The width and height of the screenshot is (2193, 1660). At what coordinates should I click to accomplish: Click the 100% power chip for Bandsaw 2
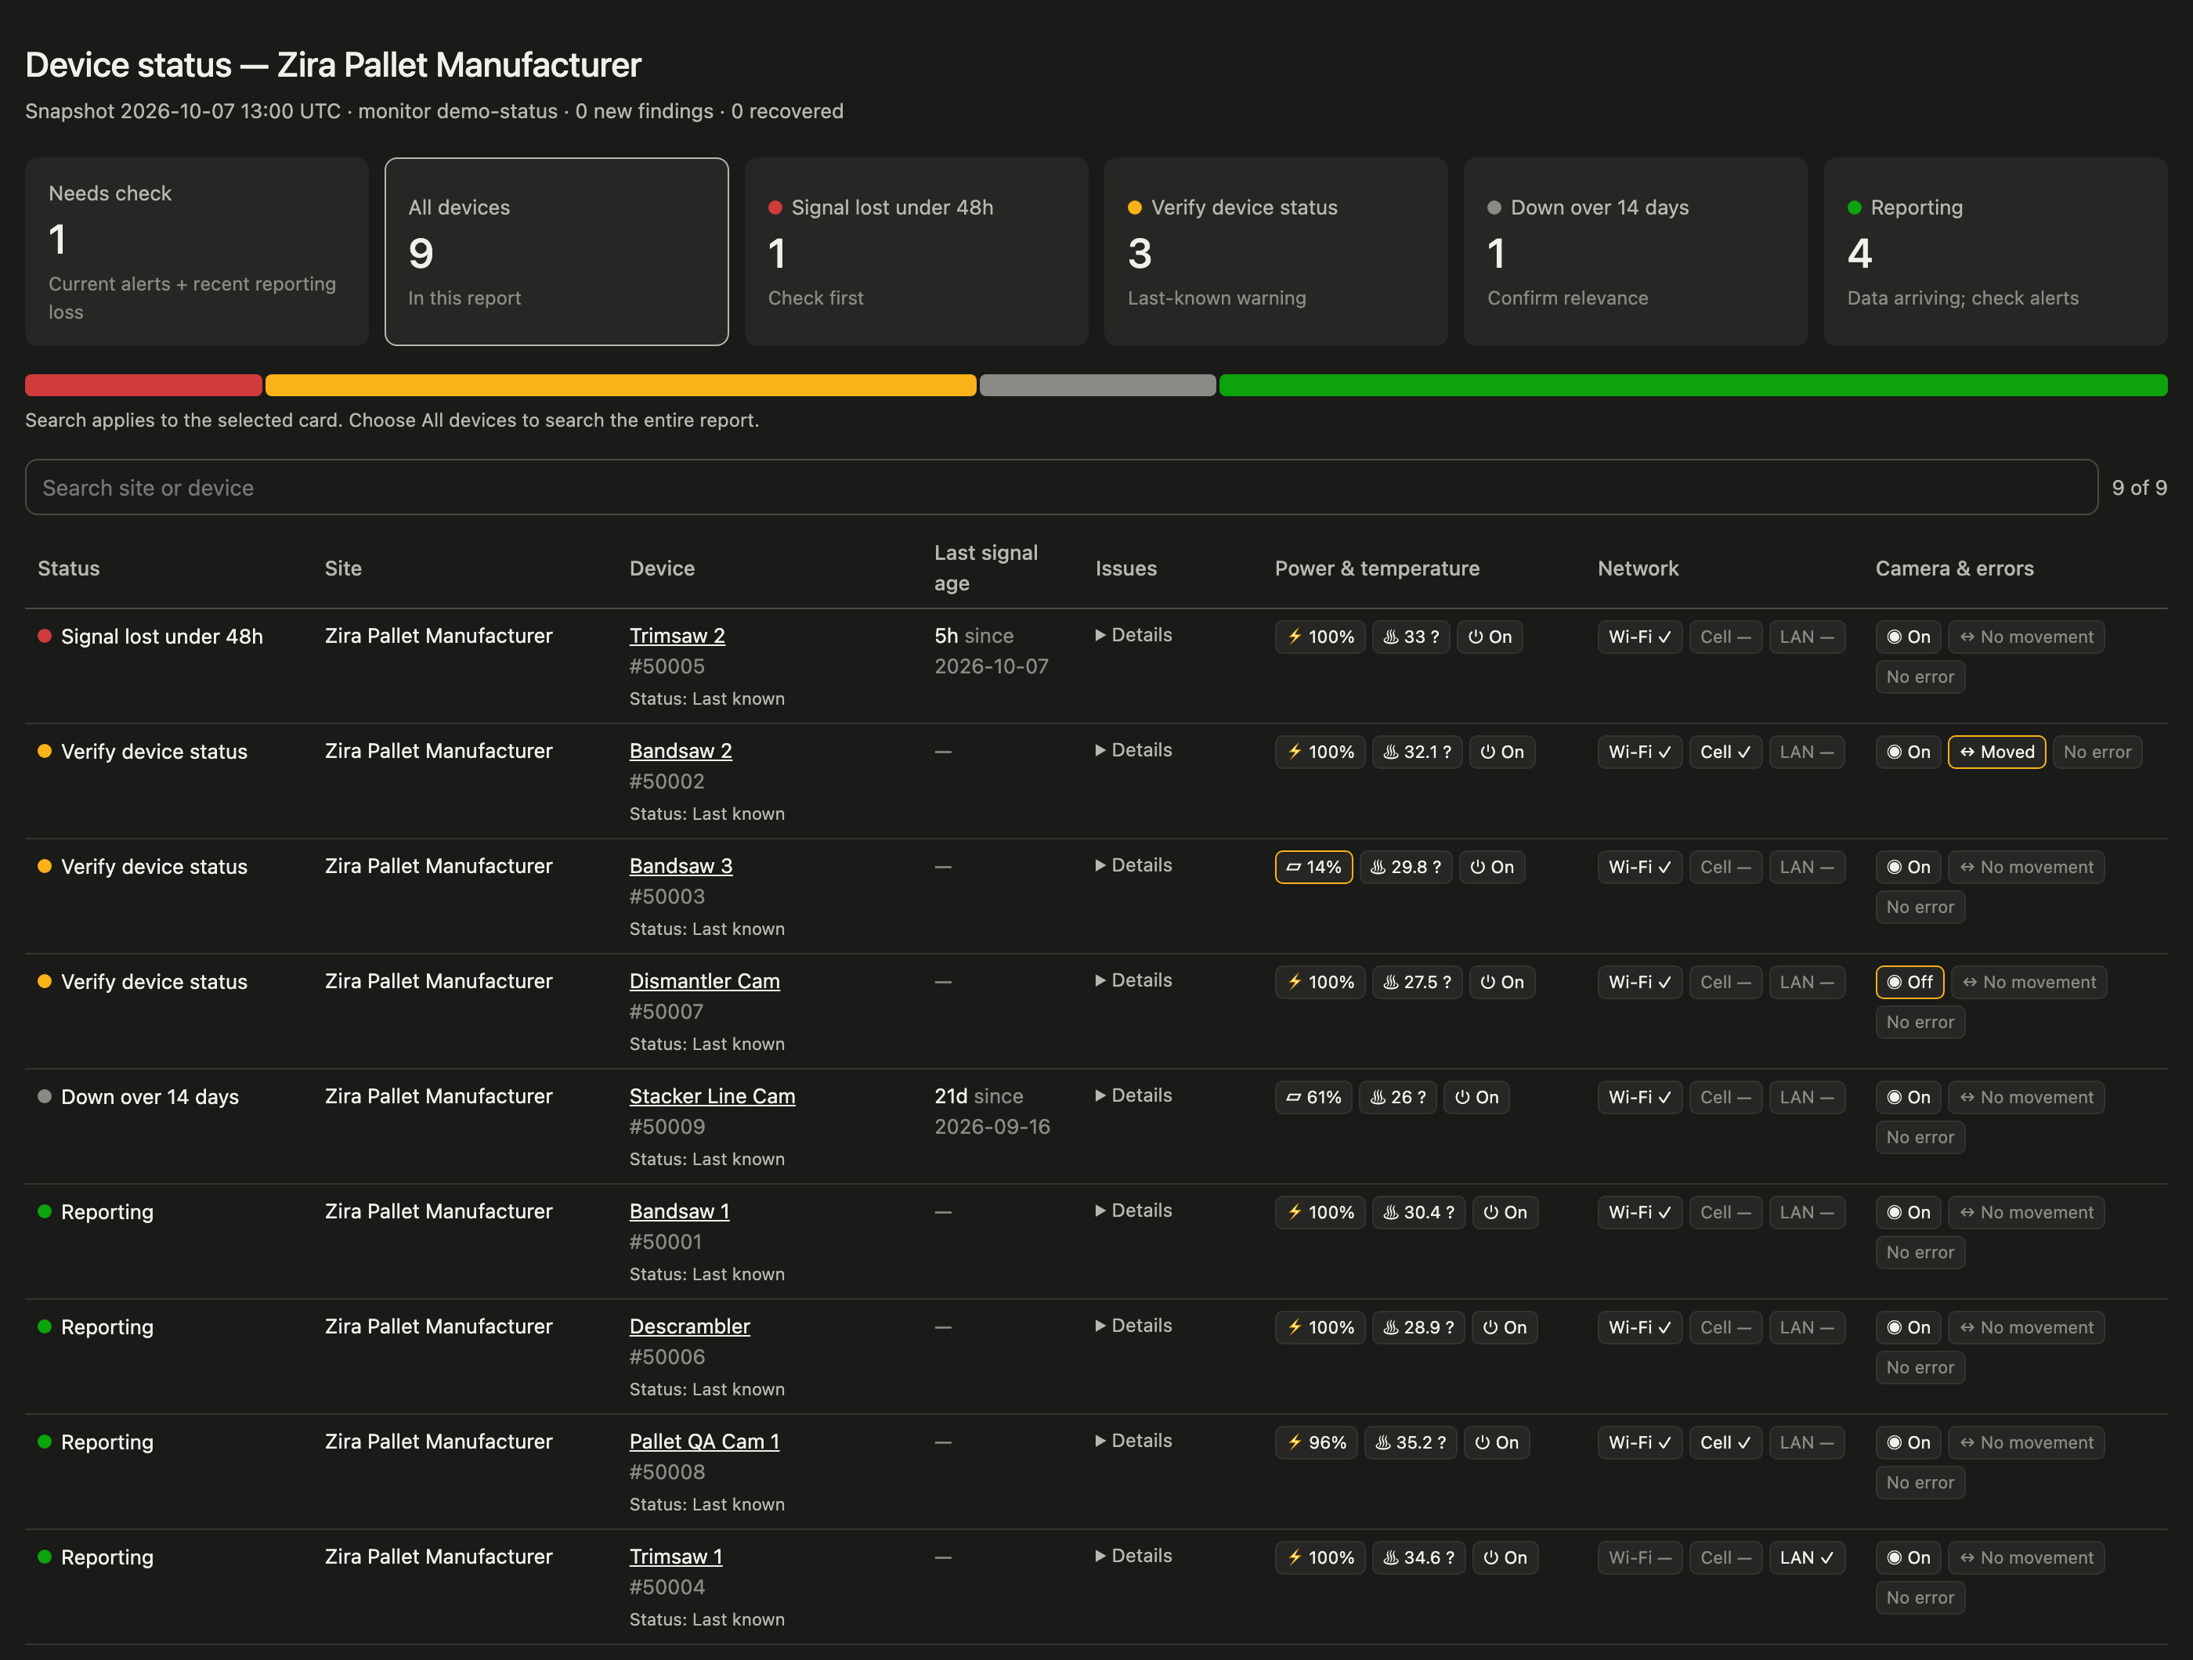[x=1320, y=752]
